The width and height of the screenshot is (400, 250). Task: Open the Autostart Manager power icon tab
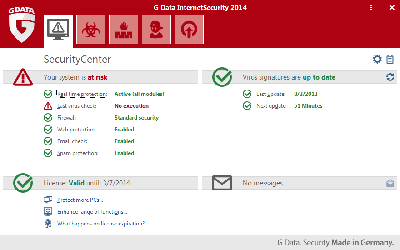pos(189,30)
